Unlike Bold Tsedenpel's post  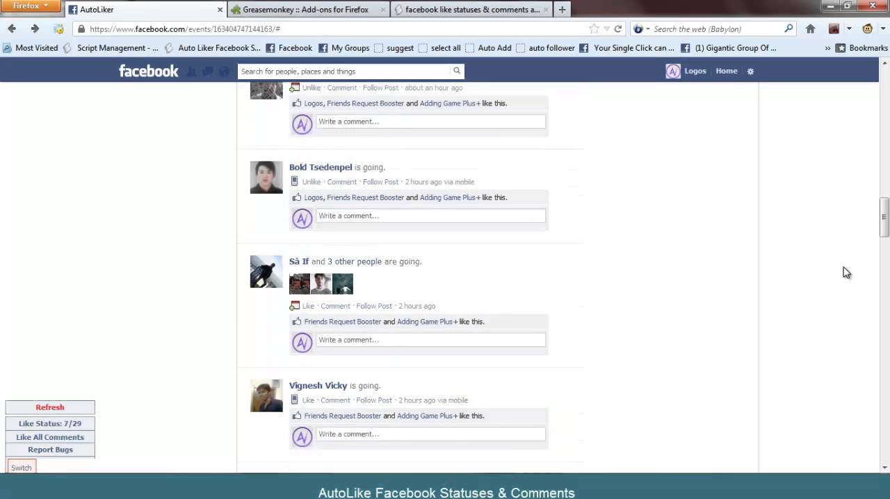tap(311, 182)
